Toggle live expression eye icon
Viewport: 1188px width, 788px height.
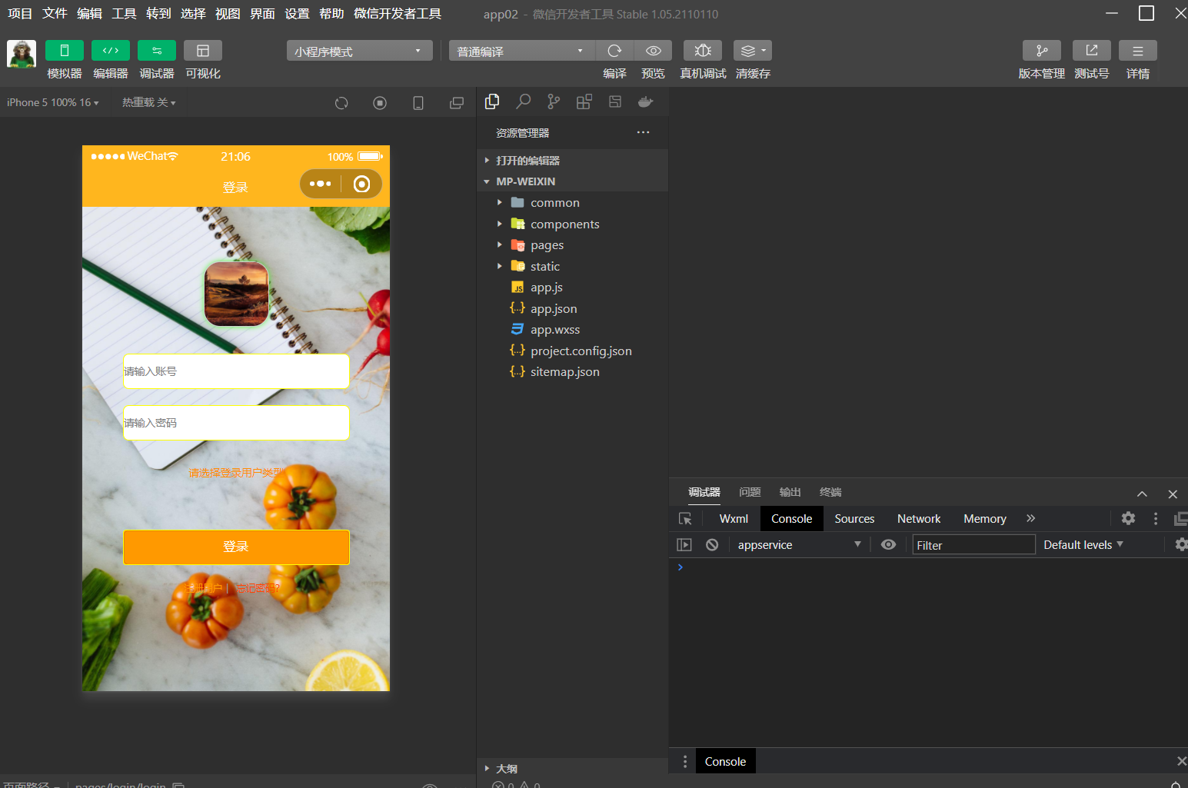(888, 545)
